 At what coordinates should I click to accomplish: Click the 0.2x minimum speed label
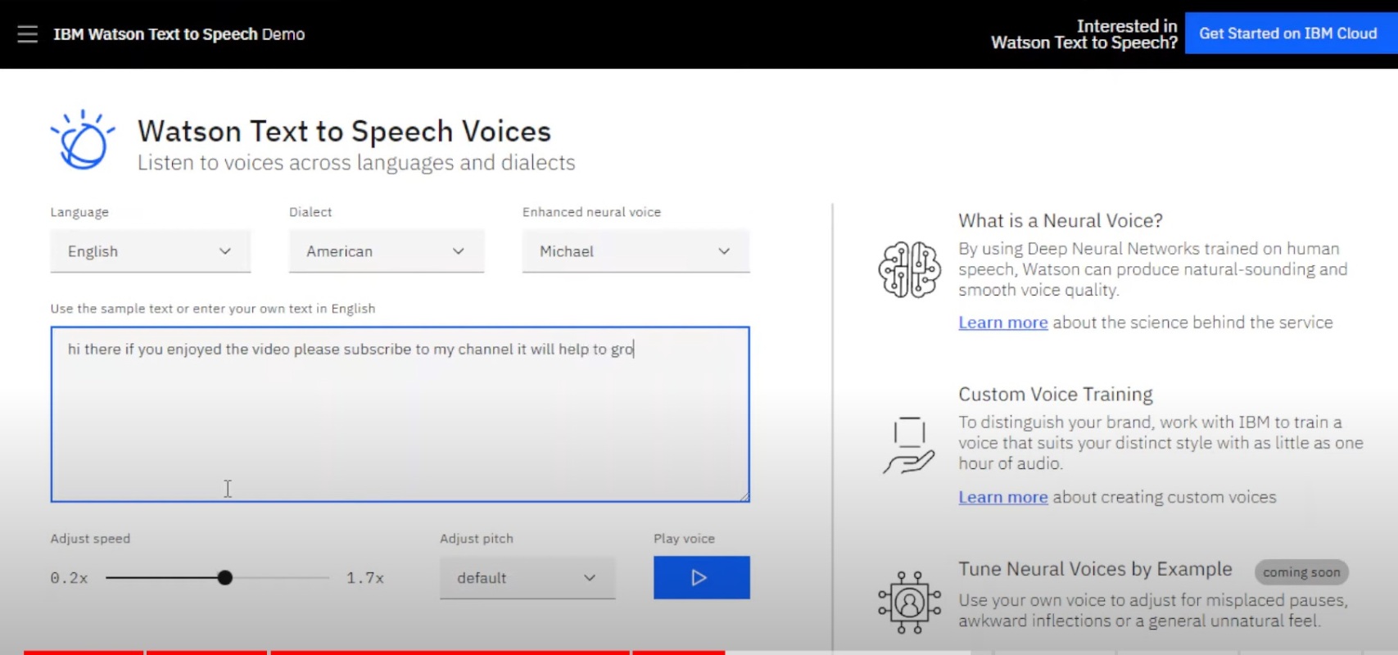tap(70, 578)
